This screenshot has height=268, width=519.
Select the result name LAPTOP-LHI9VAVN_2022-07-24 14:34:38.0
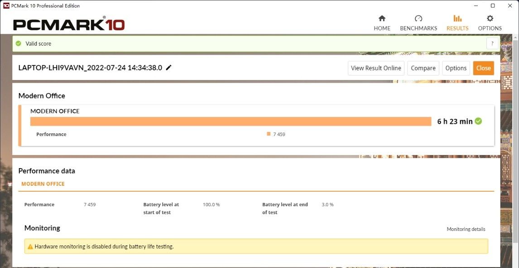(91, 68)
